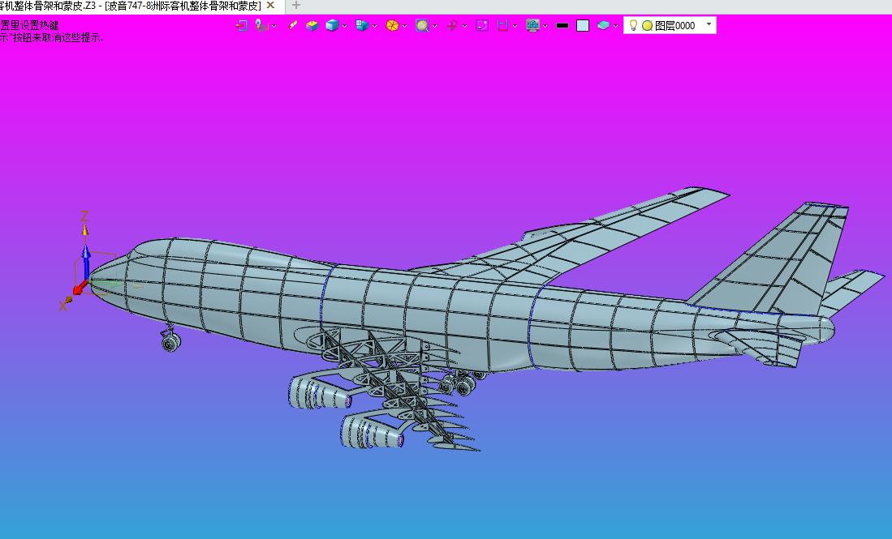Screen dimensions: 892x539
Task: Expand the crosshair tool dropdown arrow
Action: [465, 26]
